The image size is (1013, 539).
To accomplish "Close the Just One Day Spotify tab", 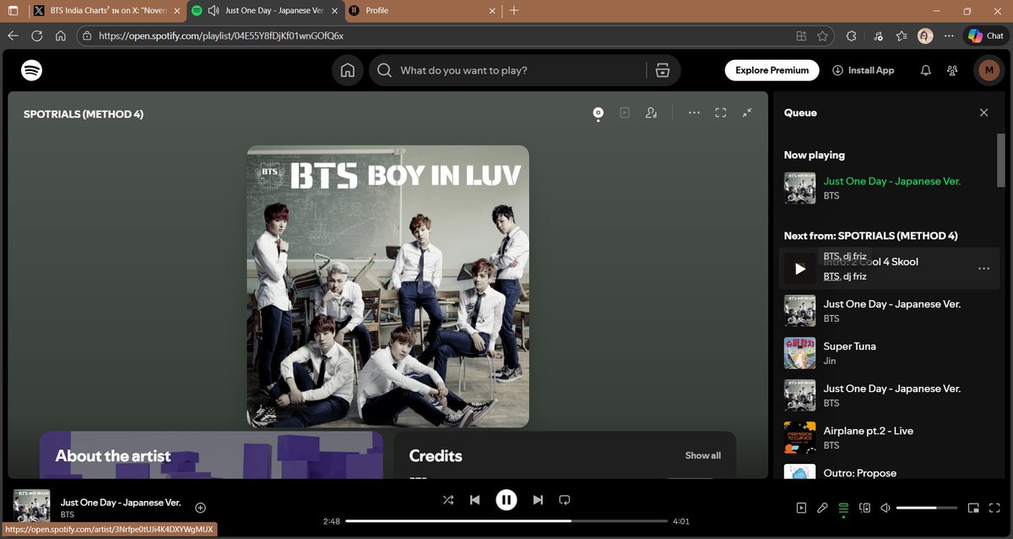I will [x=334, y=11].
